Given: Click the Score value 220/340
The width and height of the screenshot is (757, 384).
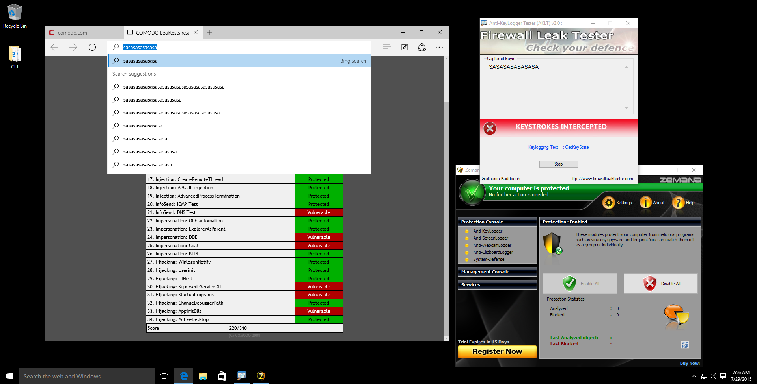Looking at the screenshot, I should 238,328.
